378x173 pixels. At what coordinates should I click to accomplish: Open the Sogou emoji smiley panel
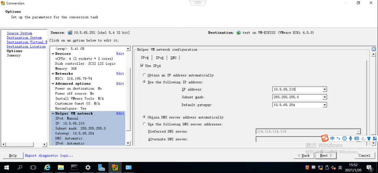pos(344,138)
